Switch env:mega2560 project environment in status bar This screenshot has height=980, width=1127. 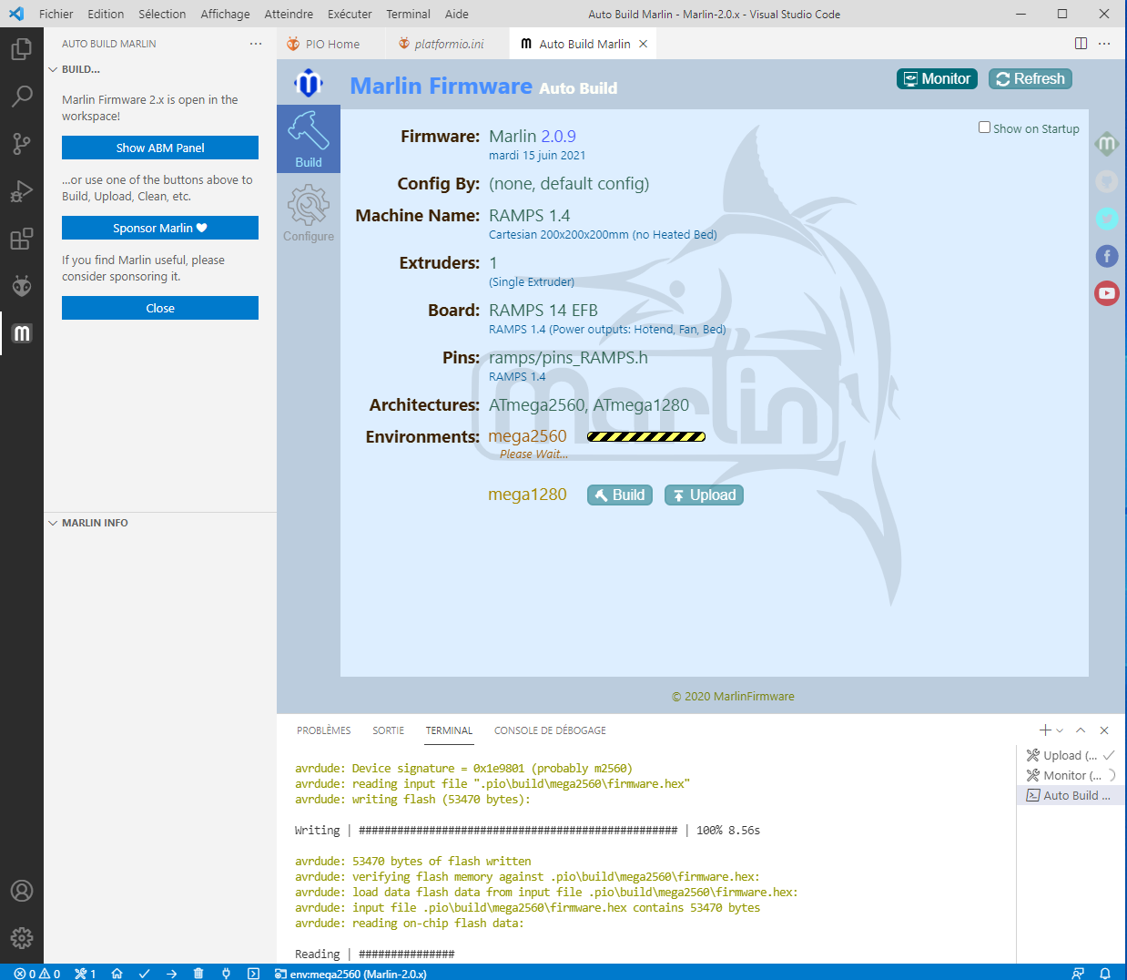(x=350, y=974)
